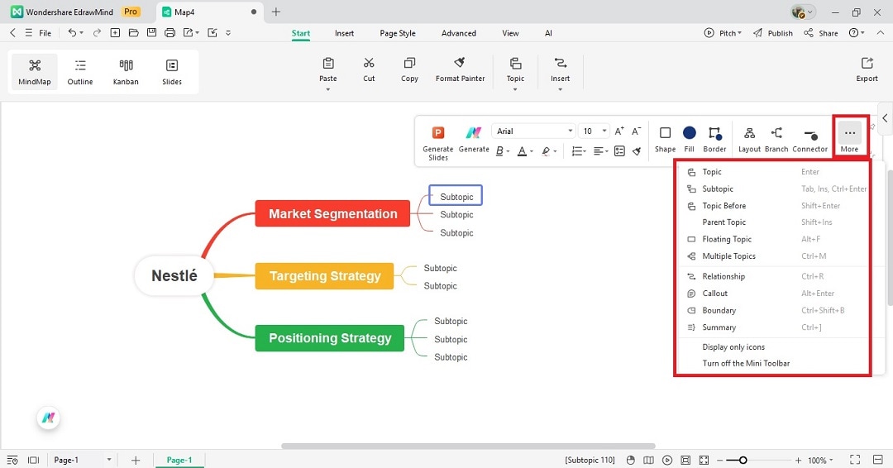Activate the Format Painter tool
The image size is (893, 468).
point(461,70)
